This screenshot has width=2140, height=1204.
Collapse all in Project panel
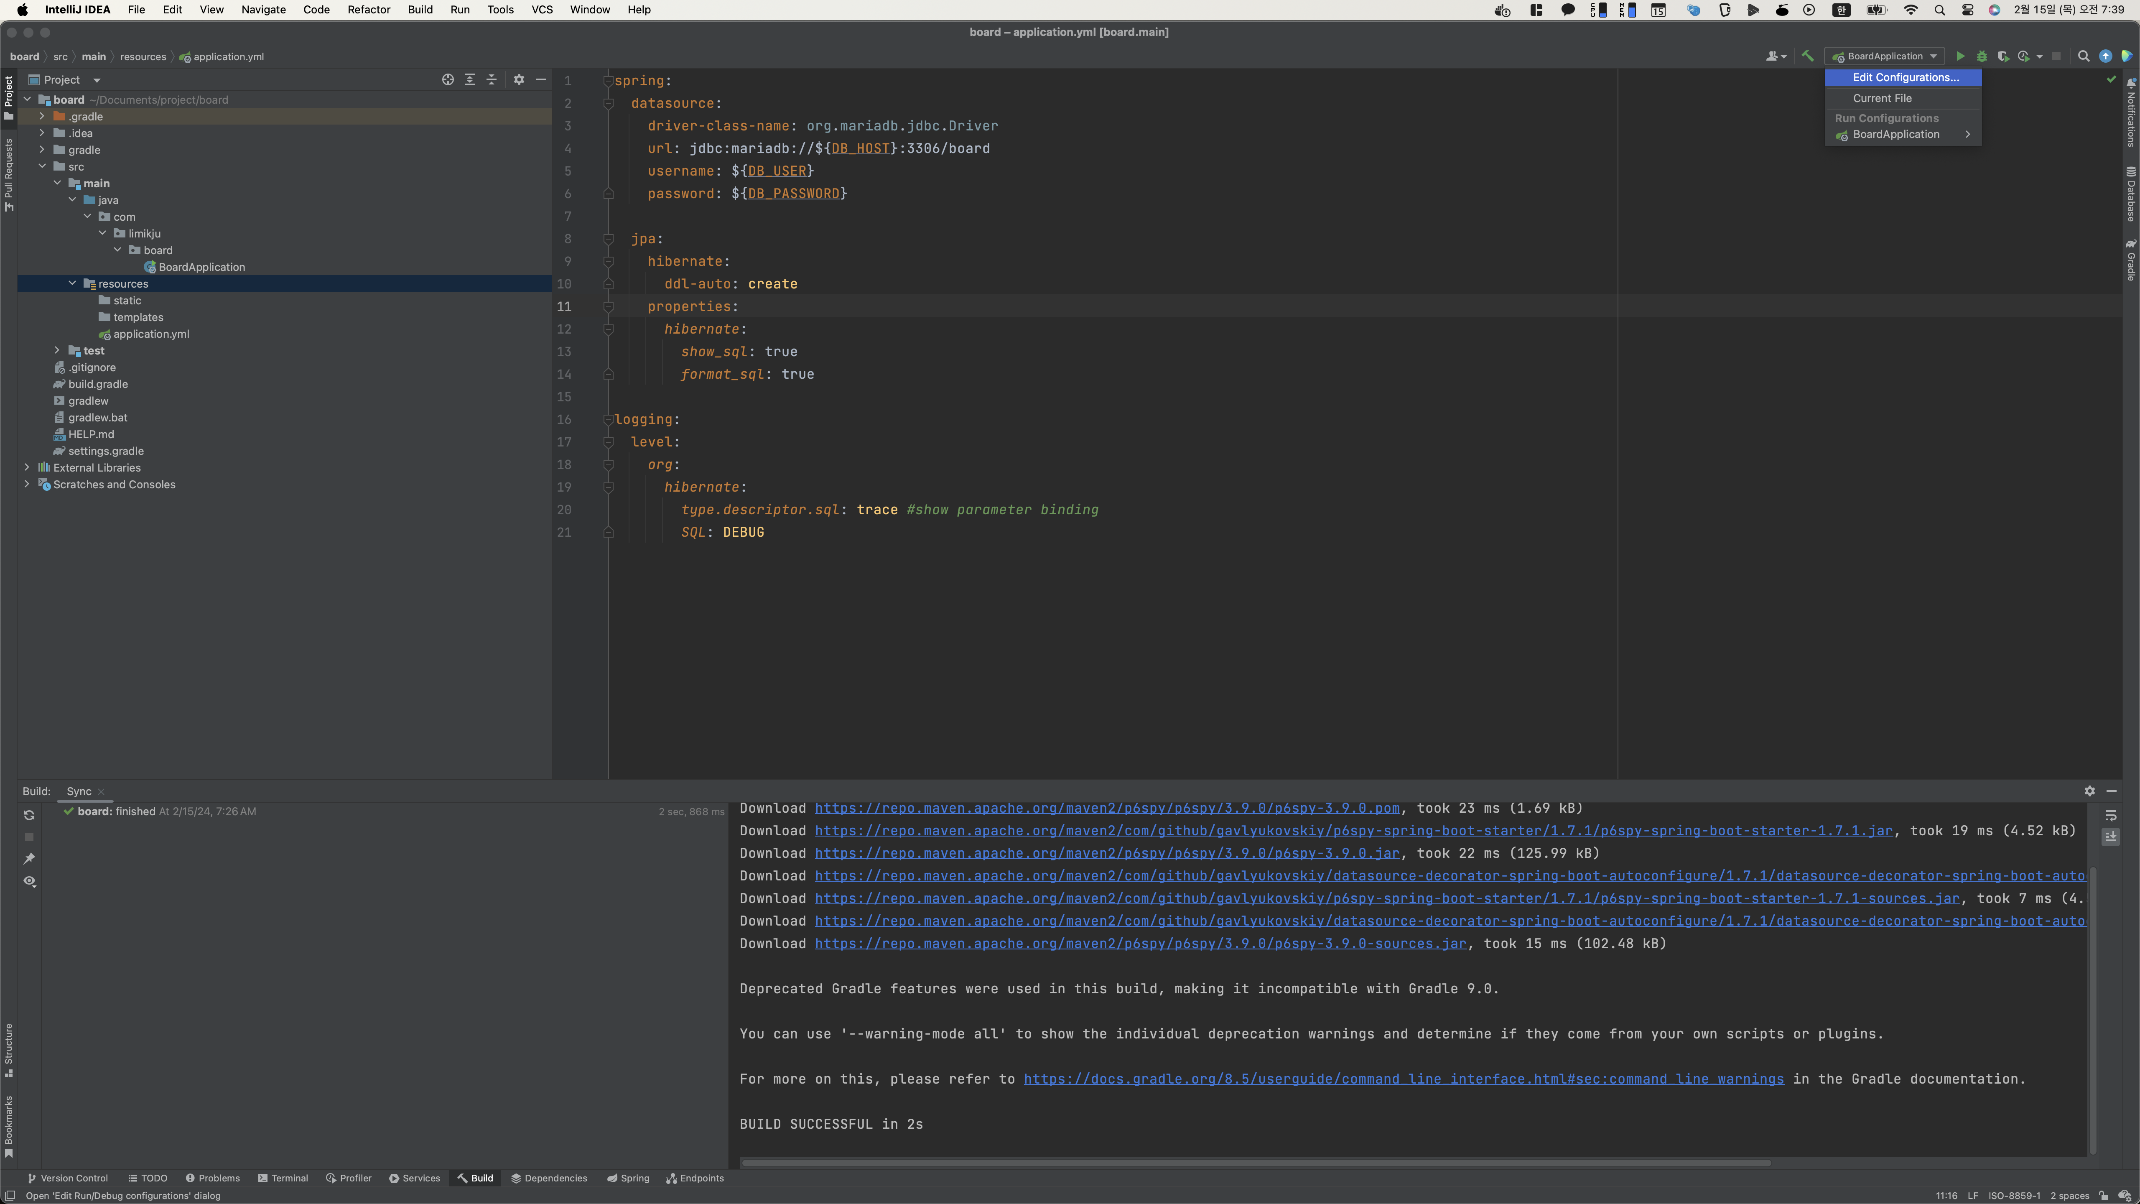pyautogui.click(x=491, y=80)
